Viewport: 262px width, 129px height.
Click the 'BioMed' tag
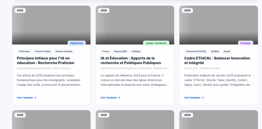pyautogui.click(x=215, y=51)
